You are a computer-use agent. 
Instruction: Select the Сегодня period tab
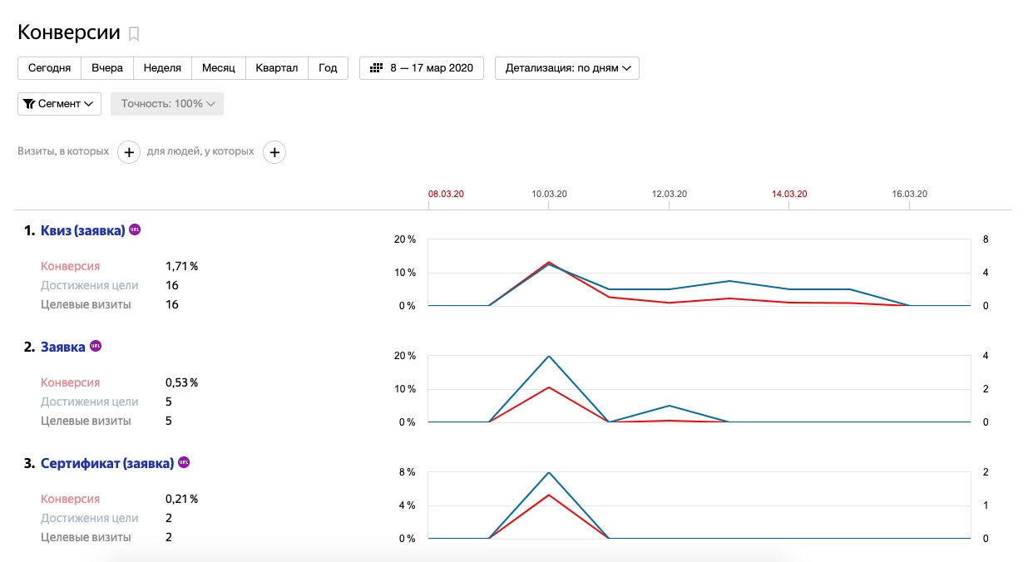(x=49, y=68)
